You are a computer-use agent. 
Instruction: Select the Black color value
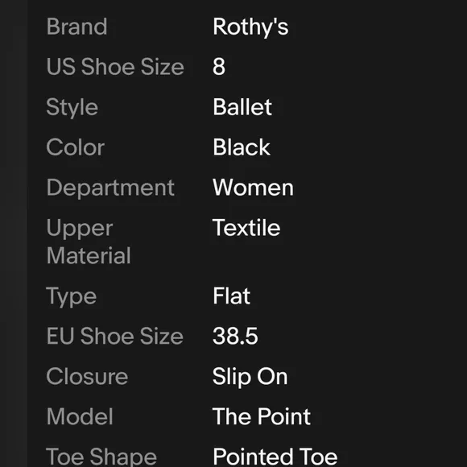coord(242,147)
